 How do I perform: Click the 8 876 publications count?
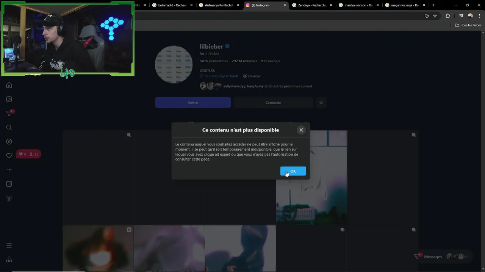[214, 61]
